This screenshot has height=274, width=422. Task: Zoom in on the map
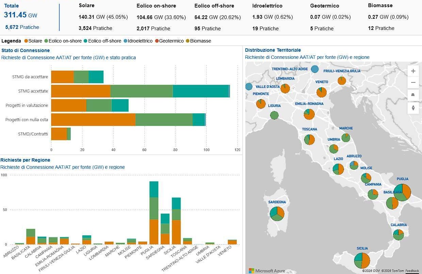[413, 71]
